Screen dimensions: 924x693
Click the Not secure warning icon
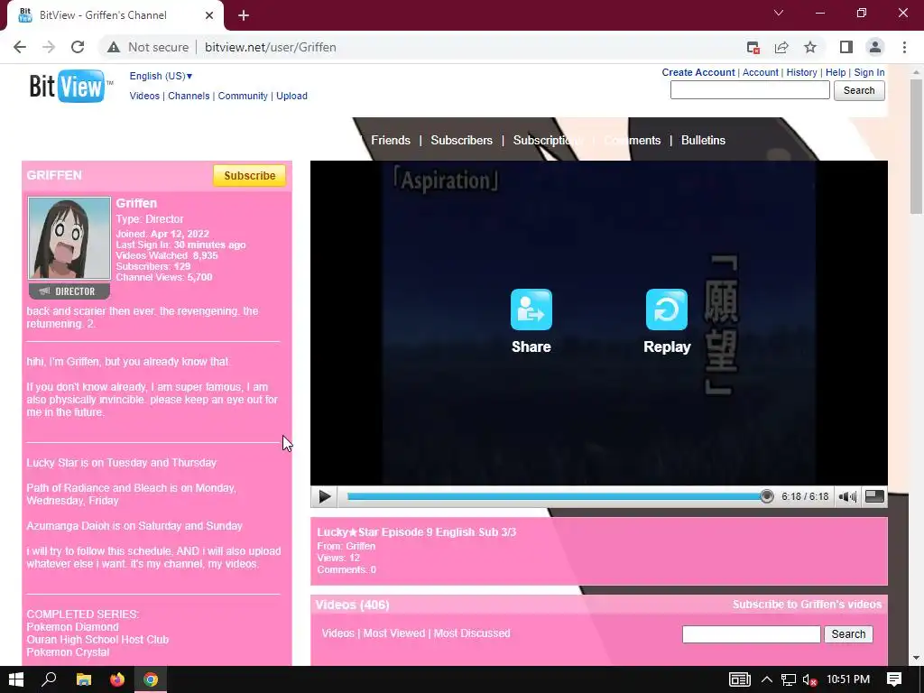114,47
